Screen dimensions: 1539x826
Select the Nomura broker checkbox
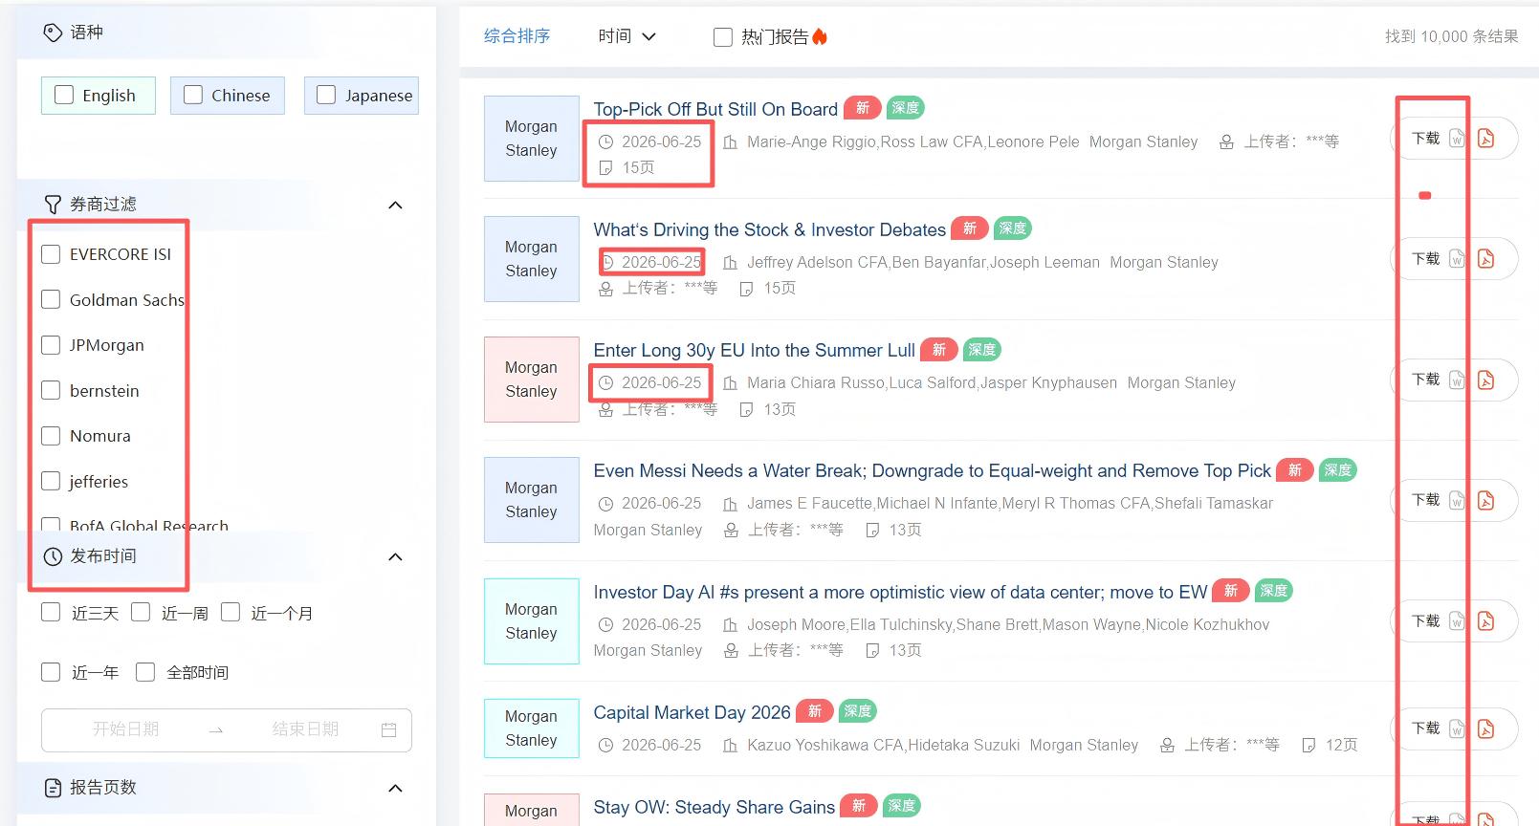click(x=51, y=436)
